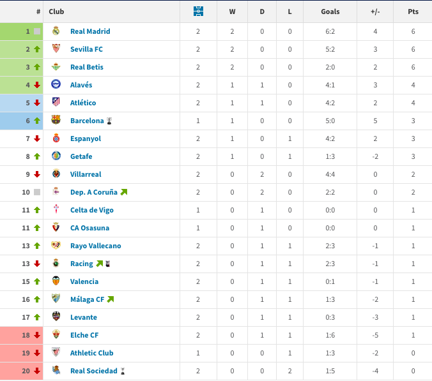Click the Goals column header
The height and width of the screenshot is (381, 432).
tap(330, 11)
